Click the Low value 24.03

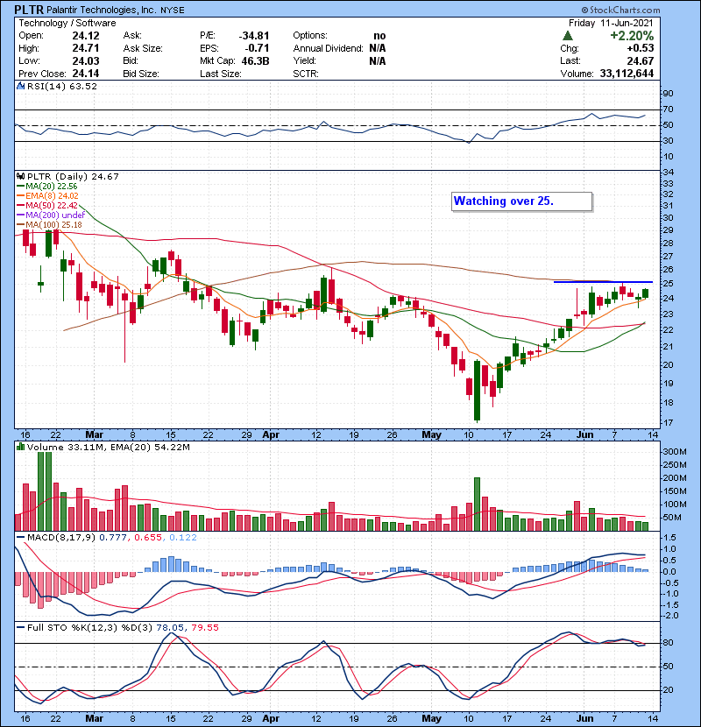(86, 60)
